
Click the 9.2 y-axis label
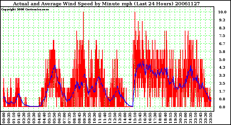(222, 20)
